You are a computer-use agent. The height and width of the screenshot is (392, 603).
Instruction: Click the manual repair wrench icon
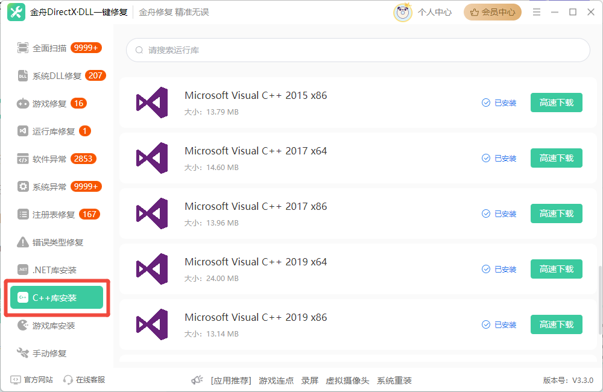[x=23, y=353]
